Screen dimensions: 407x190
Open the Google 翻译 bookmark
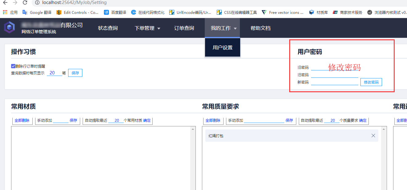pyautogui.click(x=37, y=13)
